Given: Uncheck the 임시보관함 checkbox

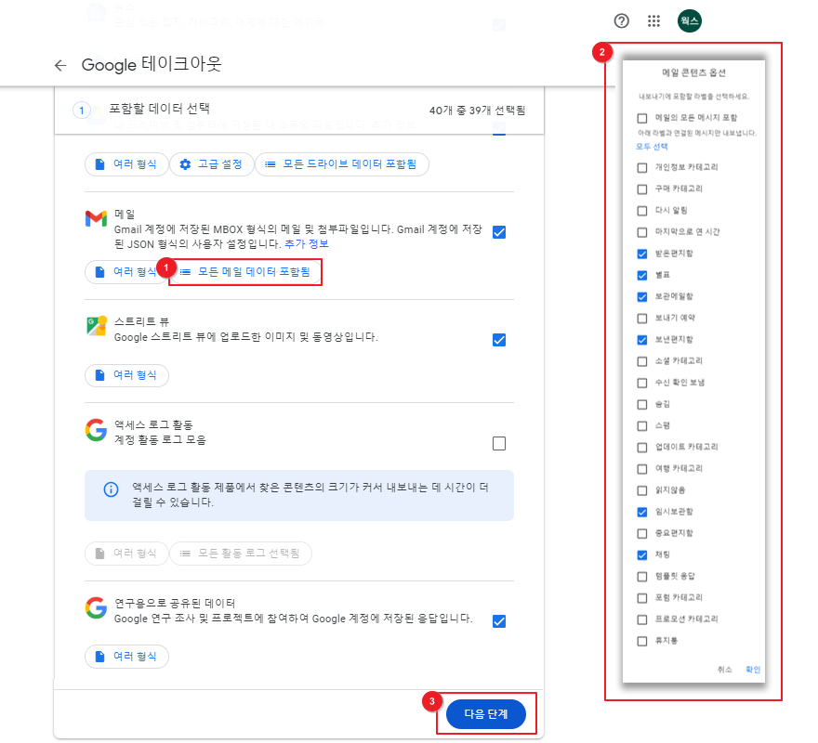Looking at the screenshot, I should pyautogui.click(x=642, y=512).
